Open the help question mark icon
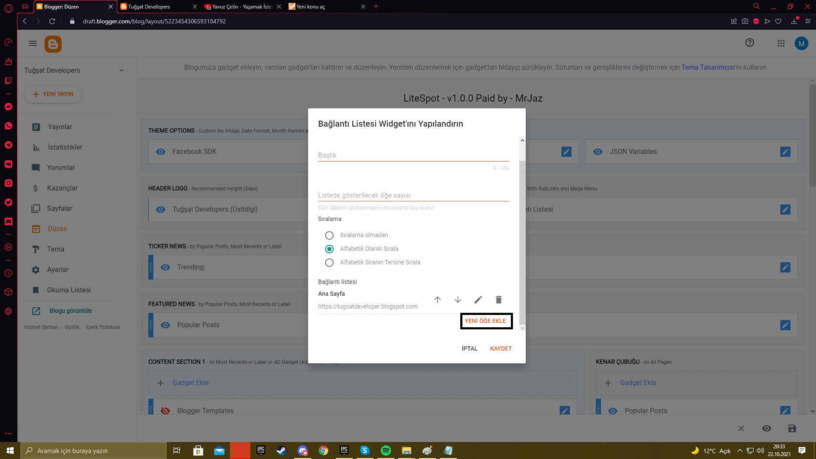 click(750, 43)
